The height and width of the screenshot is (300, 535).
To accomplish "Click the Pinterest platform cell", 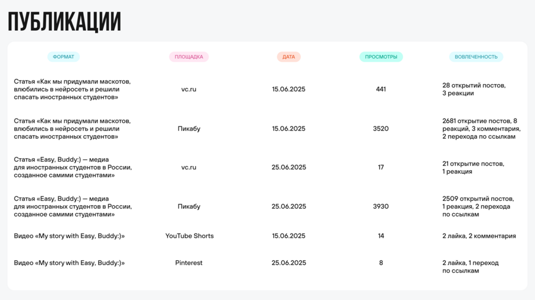I will tap(189, 263).
